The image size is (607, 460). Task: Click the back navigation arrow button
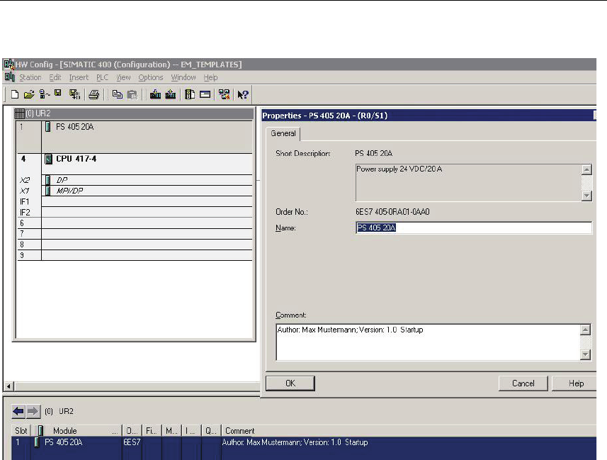[x=18, y=411]
